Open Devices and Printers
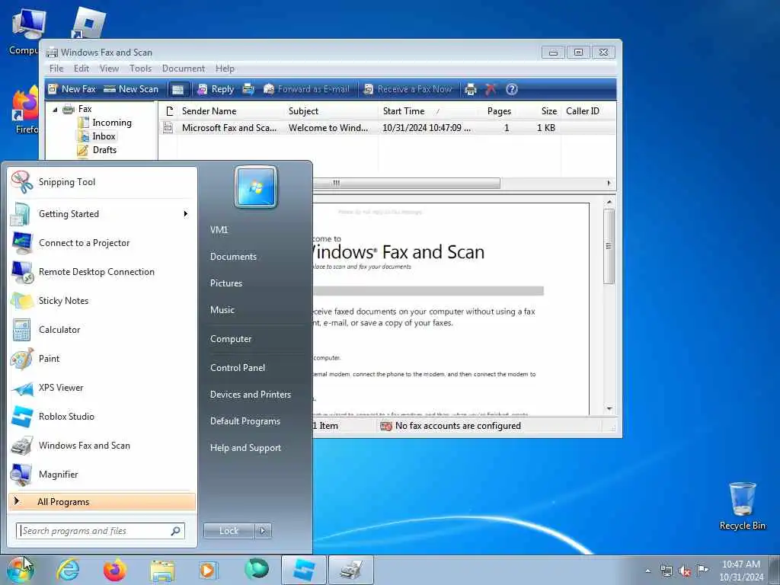 click(x=250, y=395)
